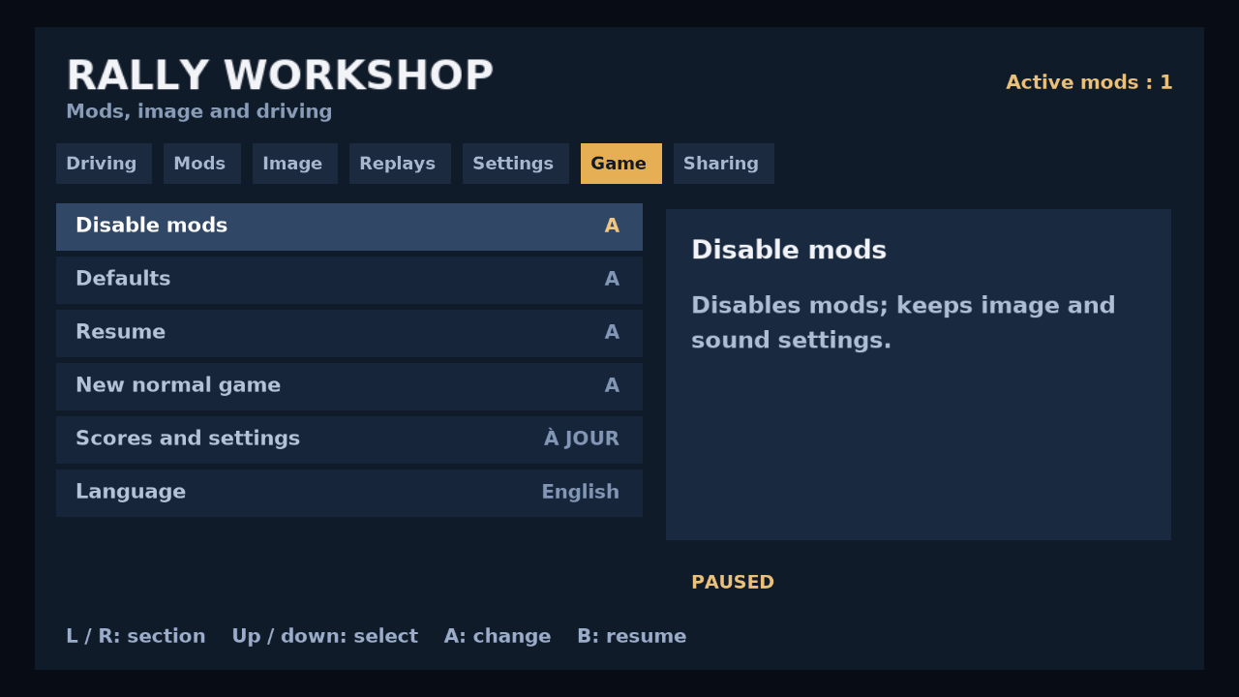Click the highlighted Game tab

tap(621, 164)
